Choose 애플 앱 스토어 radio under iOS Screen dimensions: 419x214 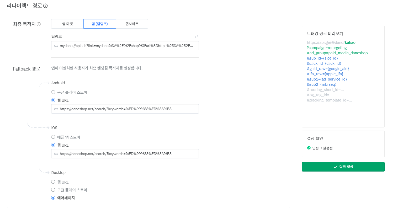53,137
